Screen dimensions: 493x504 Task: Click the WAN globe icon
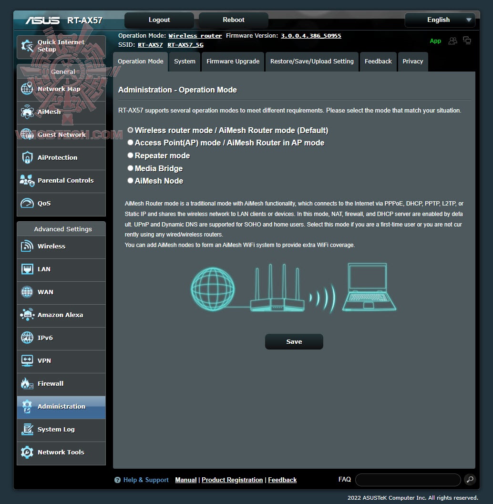pyautogui.click(x=27, y=292)
